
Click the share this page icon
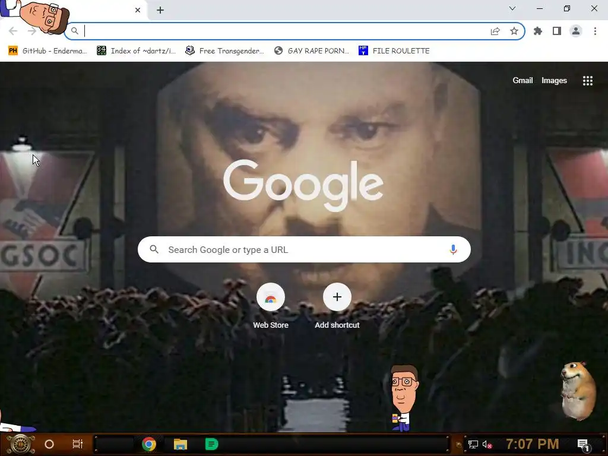[x=495, y=31]
